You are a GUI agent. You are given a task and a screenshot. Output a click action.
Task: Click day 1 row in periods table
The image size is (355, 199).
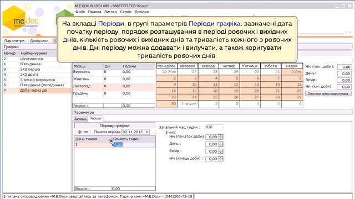(115, 145)
